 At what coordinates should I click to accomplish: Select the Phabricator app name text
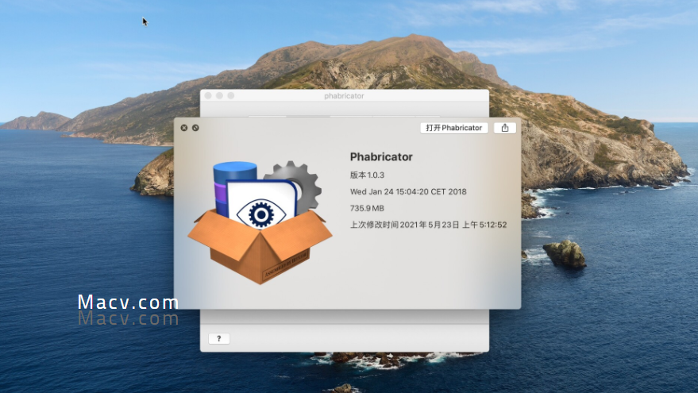(x=381, y=156)
